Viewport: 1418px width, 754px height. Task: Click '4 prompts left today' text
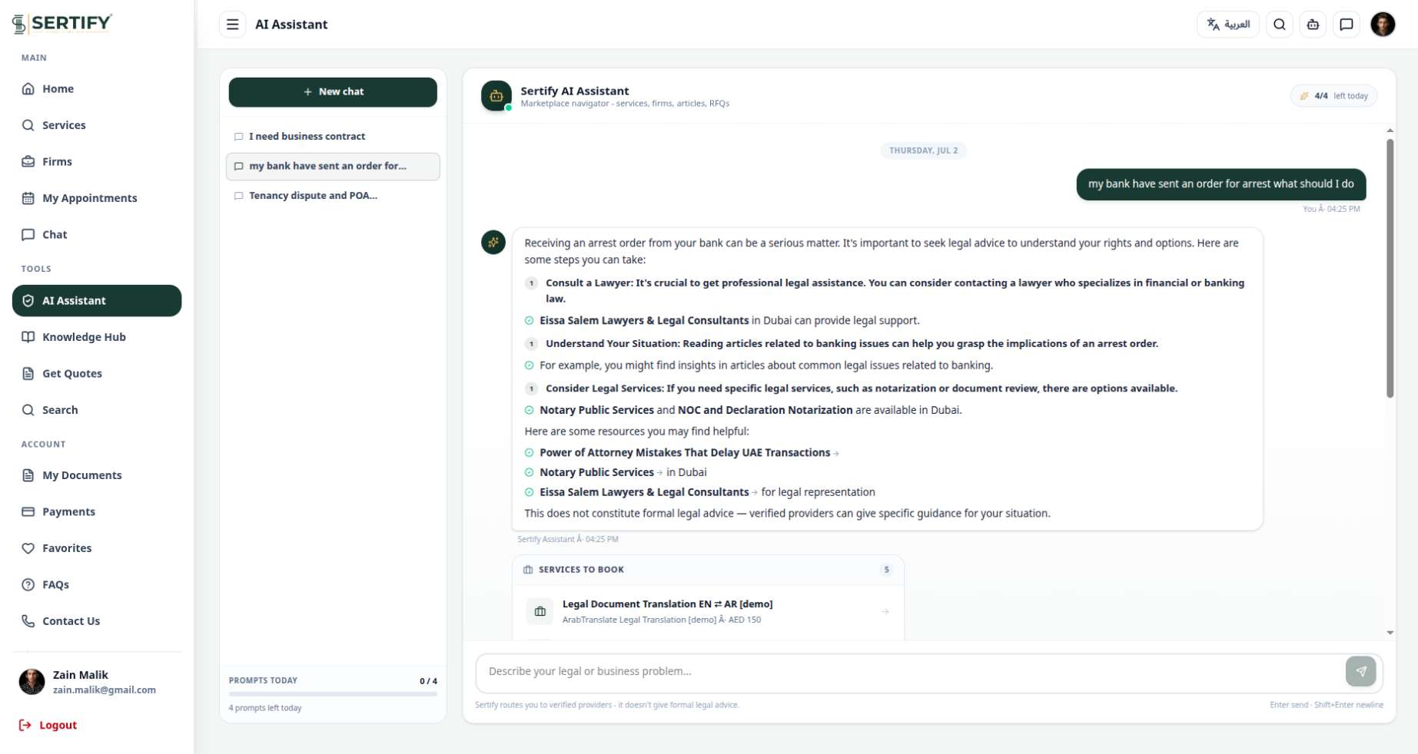tap(265, 709)
